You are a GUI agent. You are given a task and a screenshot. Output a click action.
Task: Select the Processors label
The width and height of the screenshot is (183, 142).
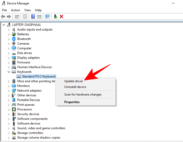pos(25,109)
